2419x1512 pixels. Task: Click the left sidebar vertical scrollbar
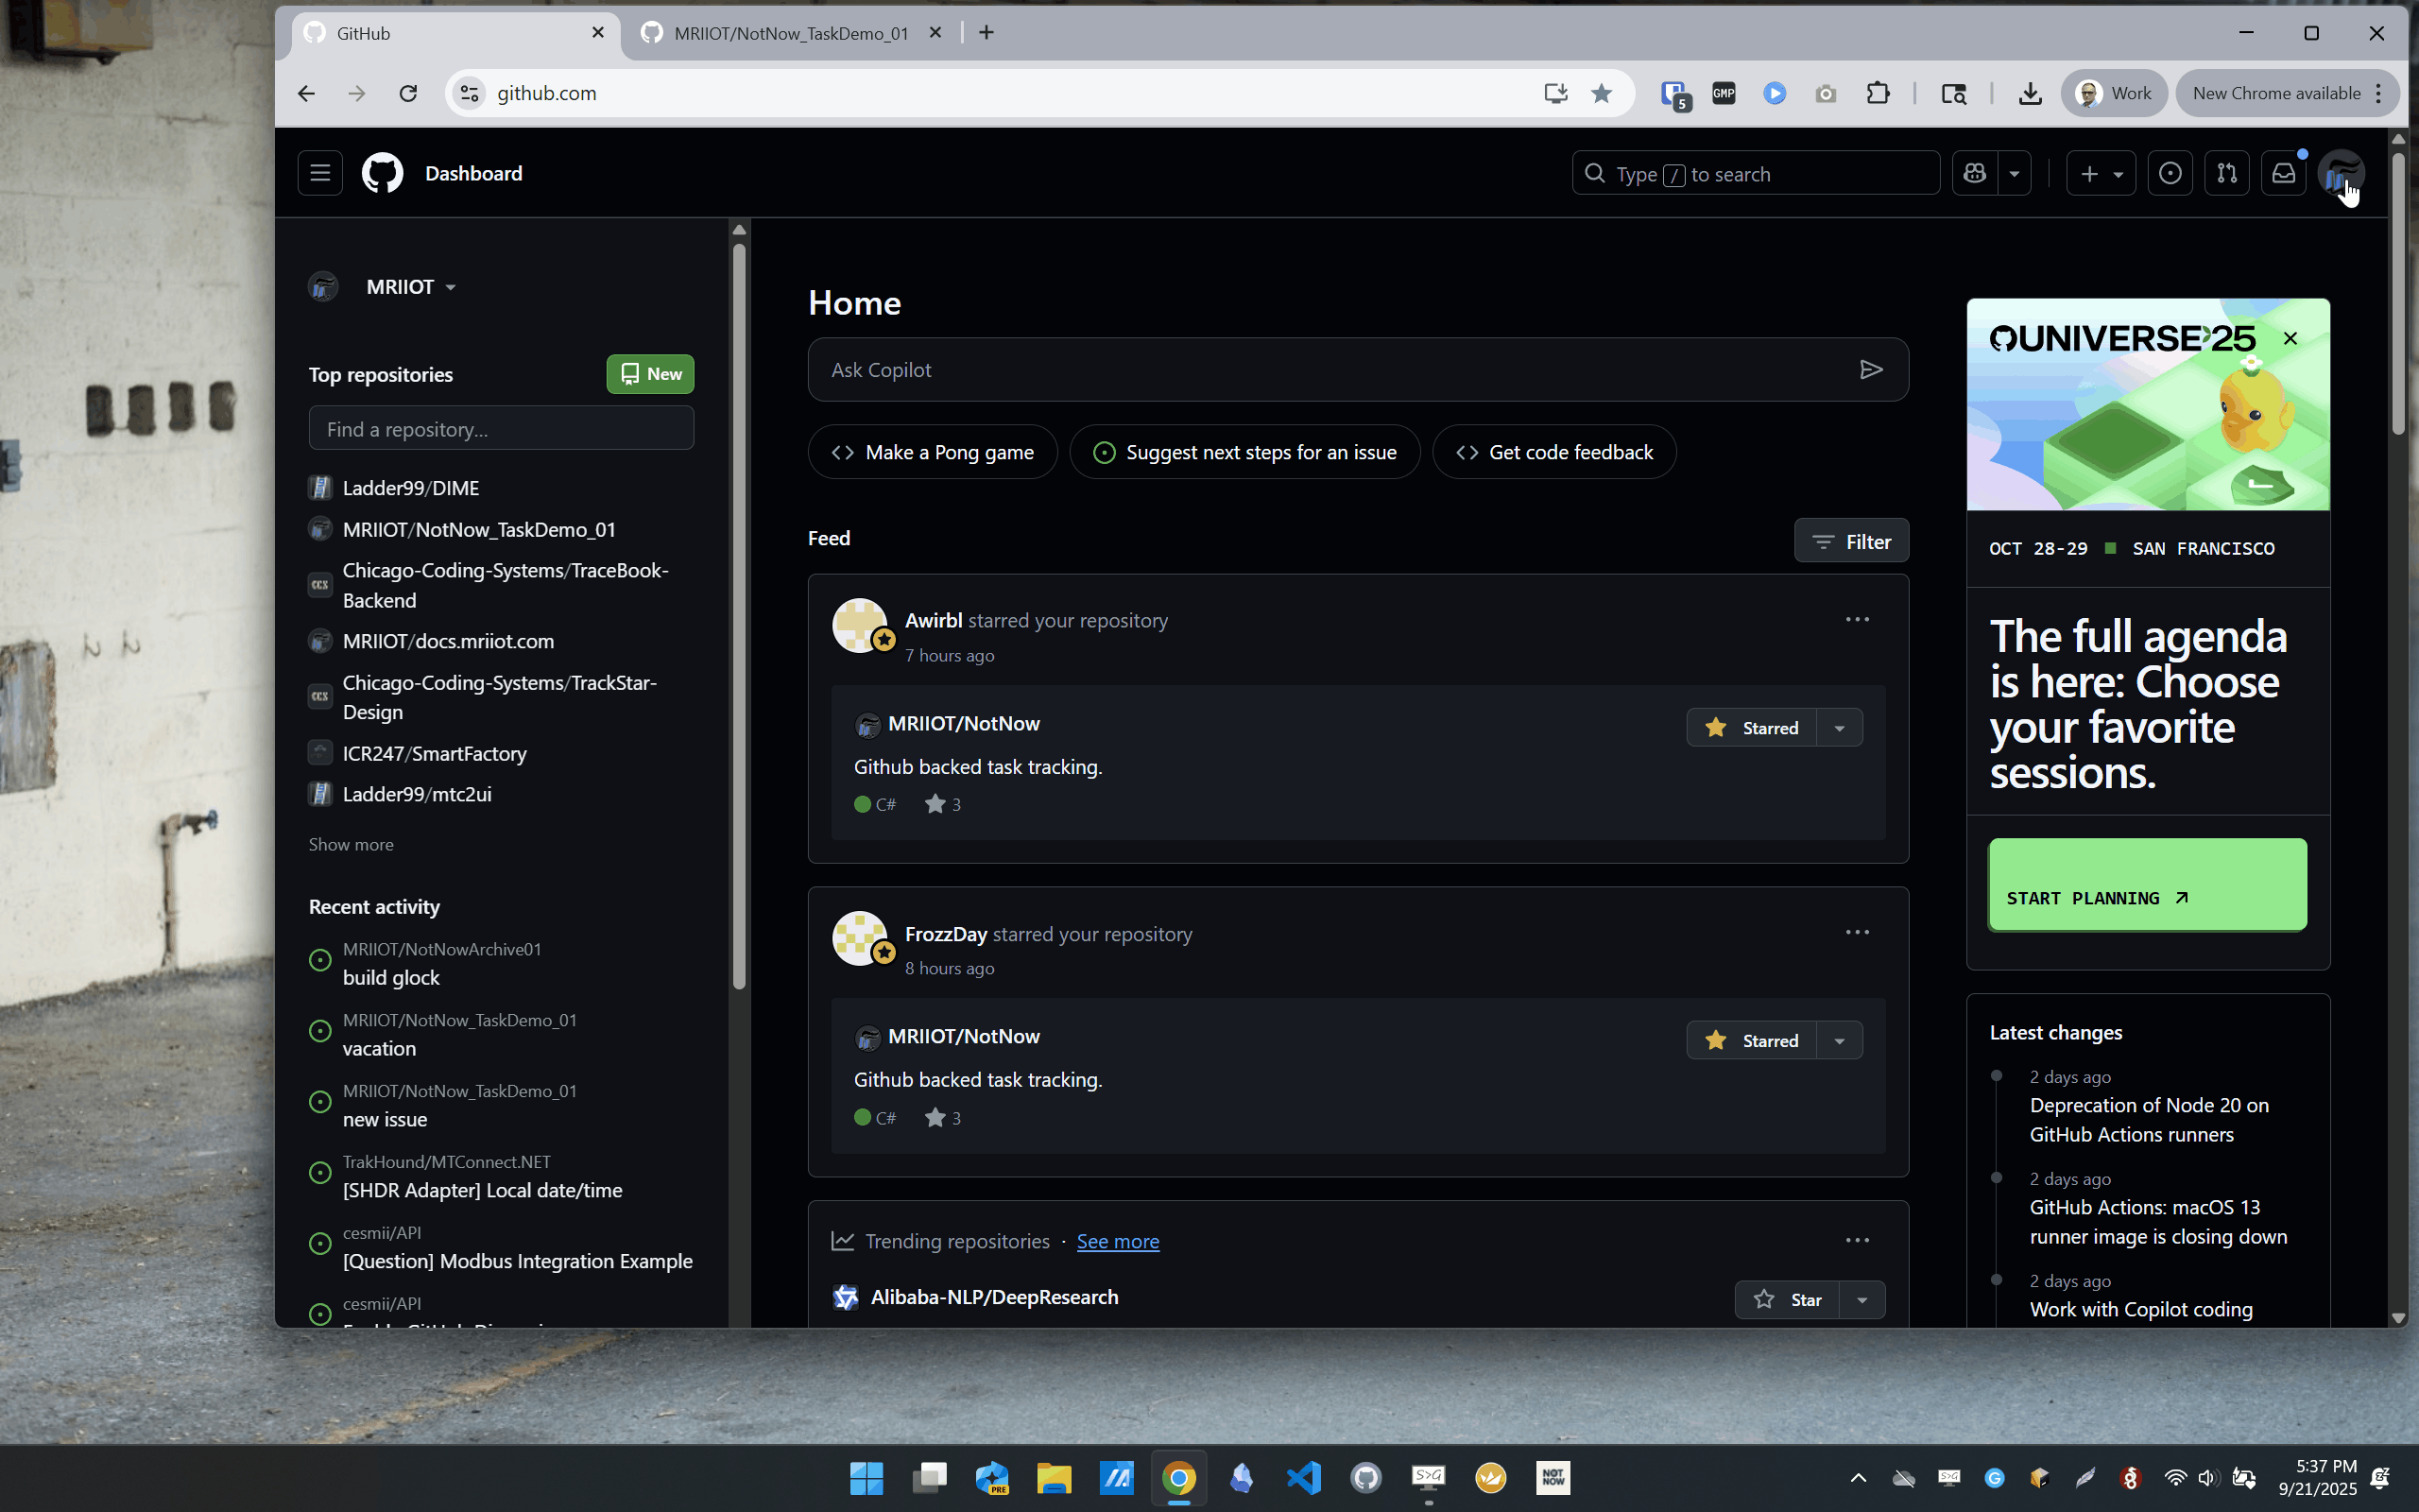tap(740, 615)
